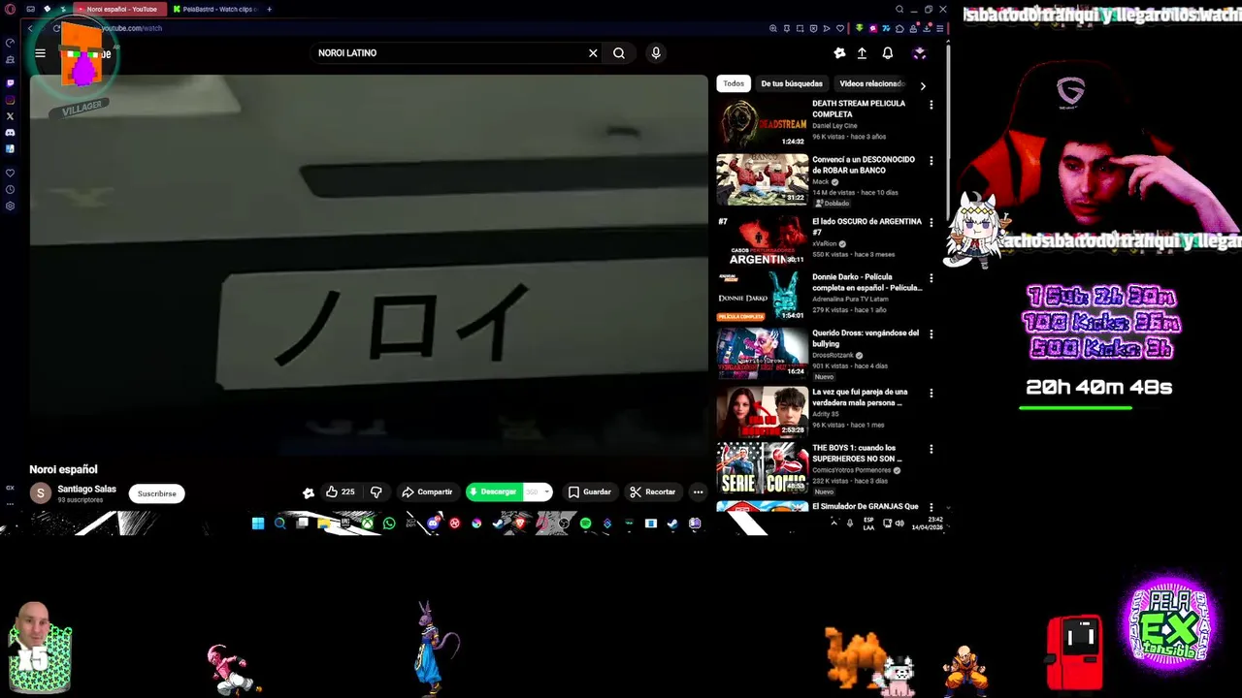This screenshot has width=1242, height=698.
Task: Click the Opera tab search magnifier
Action: (x=899, y=10)
